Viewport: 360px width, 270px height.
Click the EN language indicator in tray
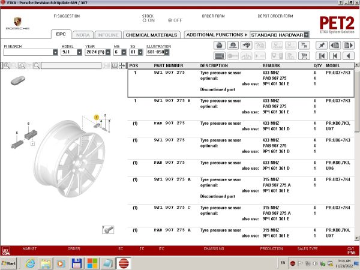coord(283,263)
